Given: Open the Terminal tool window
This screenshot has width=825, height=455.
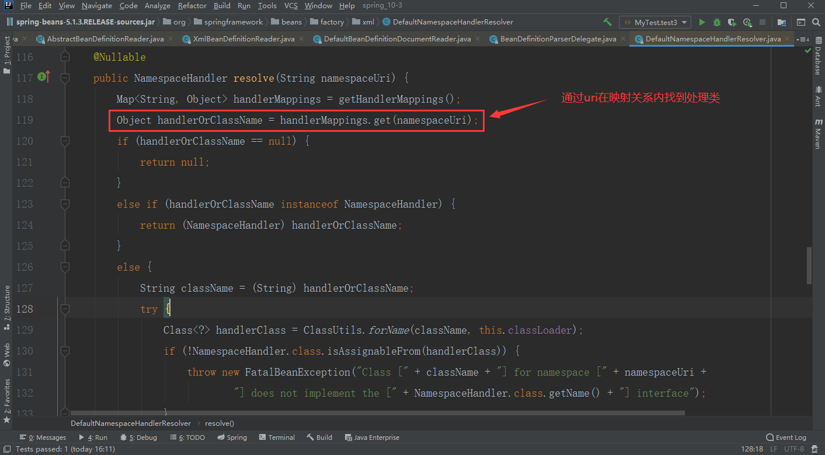Looking at the screenshot, I should pyautogui.click(x=277, y=437).
